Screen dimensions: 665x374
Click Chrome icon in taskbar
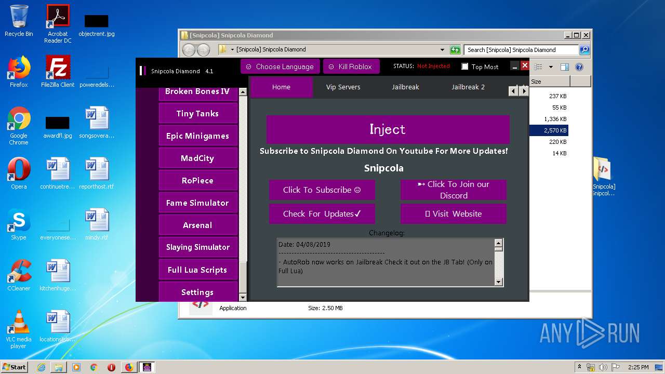tap(94, 367)
